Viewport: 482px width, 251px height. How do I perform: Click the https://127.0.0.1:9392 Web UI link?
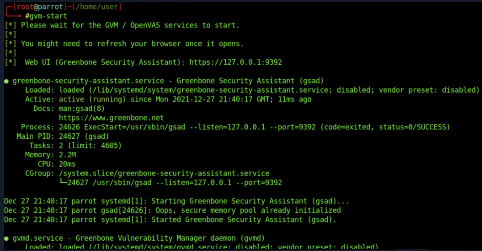click(235, 62)
